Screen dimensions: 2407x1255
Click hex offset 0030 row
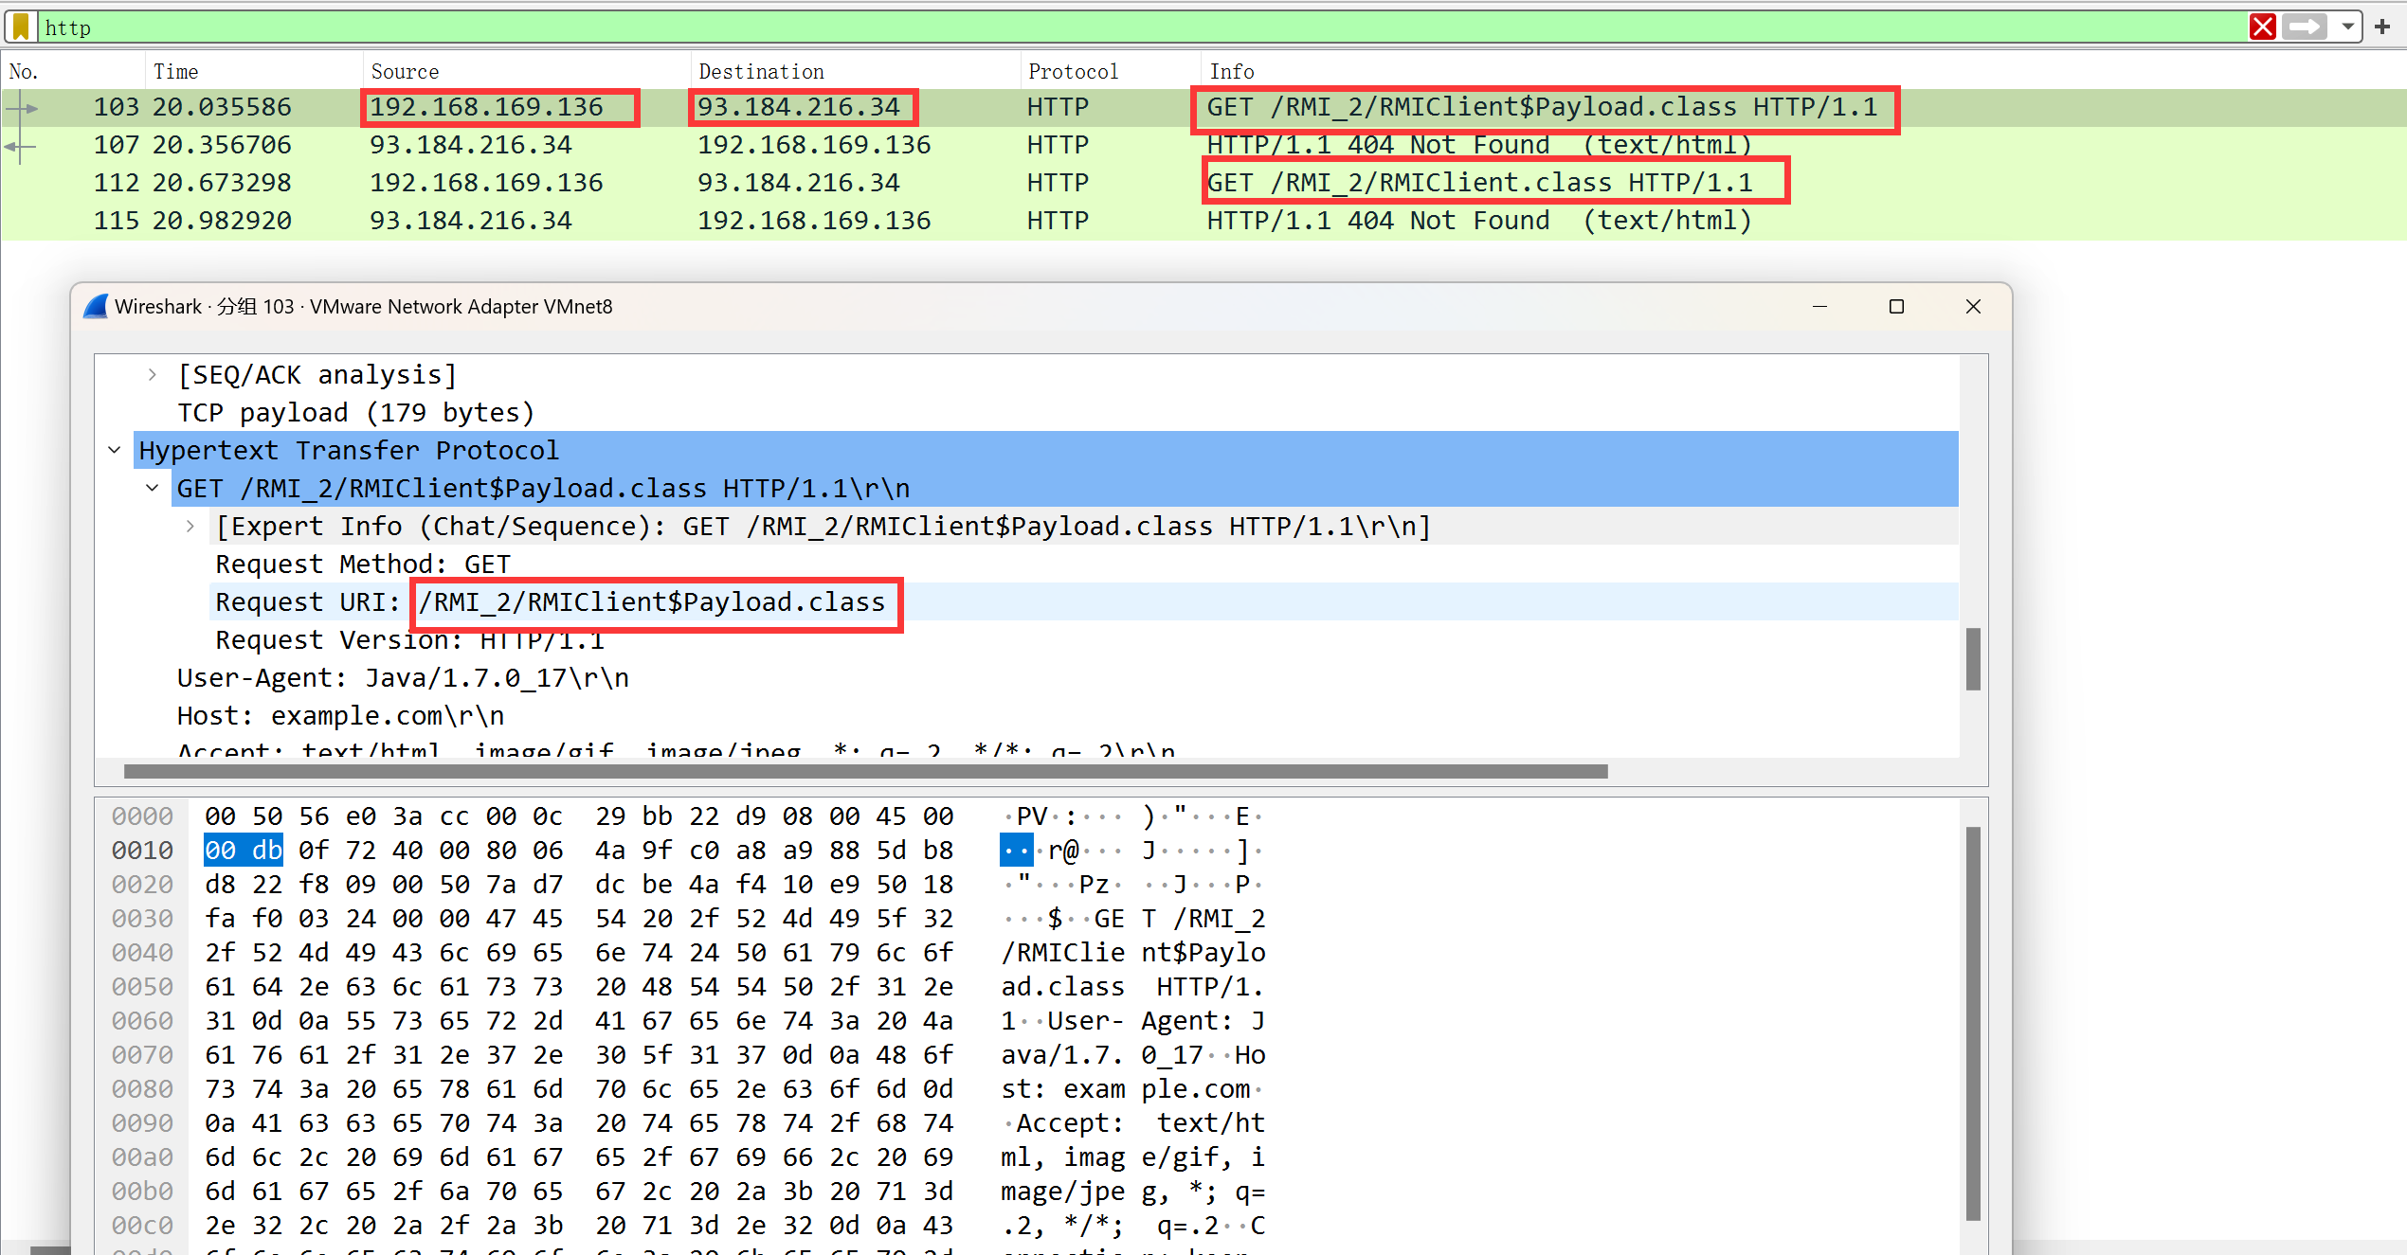point(142,919)
